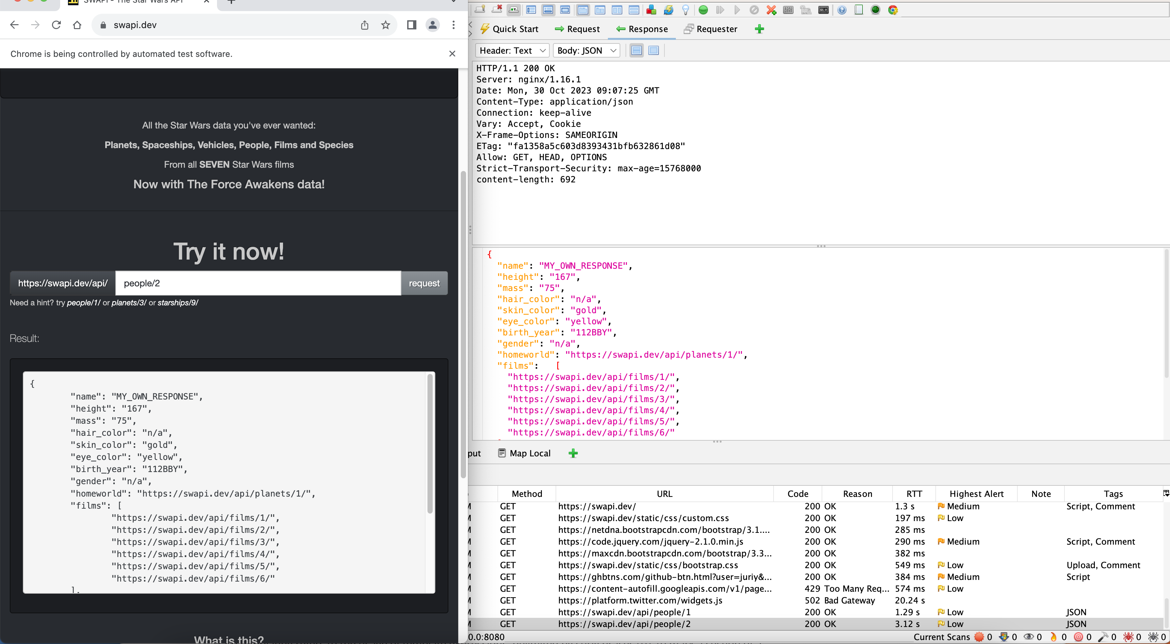
Task: Toggle split header and body view
Action: pos(636,50)
